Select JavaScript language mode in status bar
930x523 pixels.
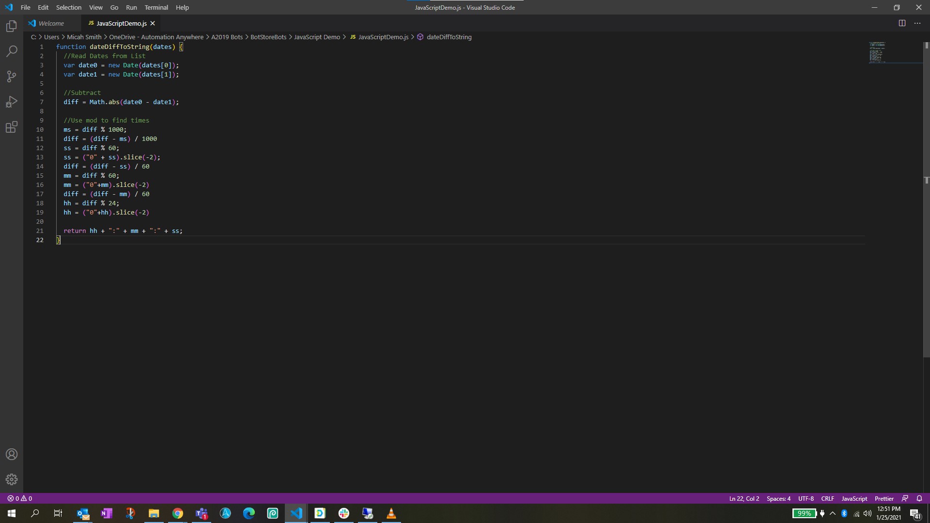point(854,498)
